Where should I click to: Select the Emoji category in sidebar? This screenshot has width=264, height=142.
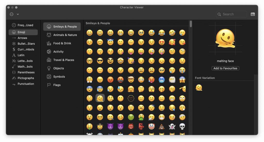click(x=23, y=32)
